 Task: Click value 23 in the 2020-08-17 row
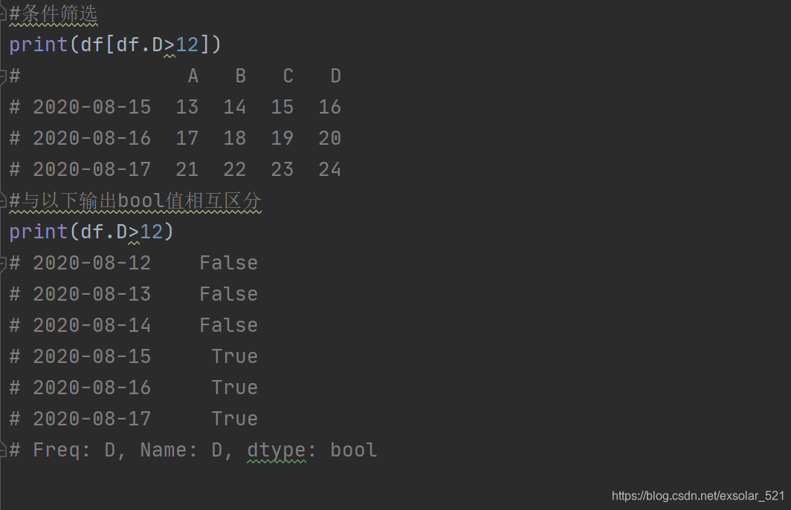point(282,170)
